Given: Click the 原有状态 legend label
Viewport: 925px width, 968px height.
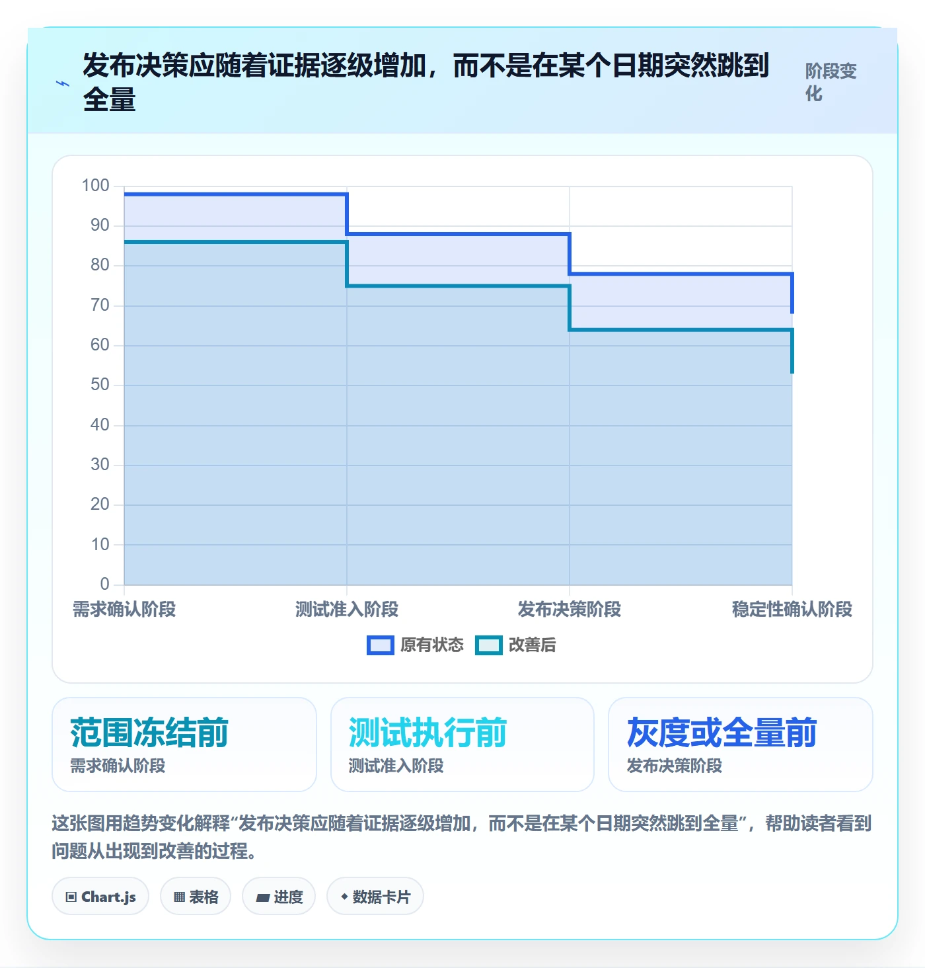Looking at the screenshot, I should click(x=432, y=645).
